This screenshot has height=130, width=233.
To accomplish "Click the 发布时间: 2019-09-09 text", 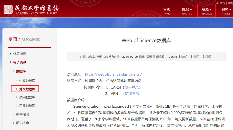I will 123,57.
